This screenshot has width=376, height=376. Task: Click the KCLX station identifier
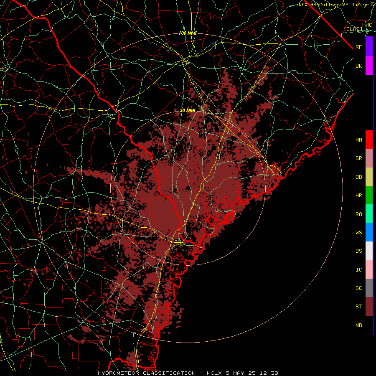point(214,373)
